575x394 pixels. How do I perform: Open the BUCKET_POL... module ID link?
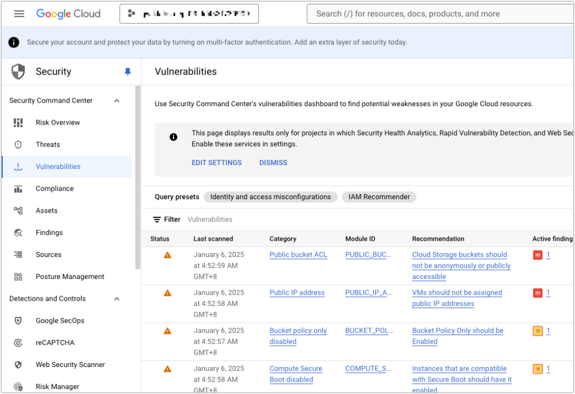pos(369,331)
